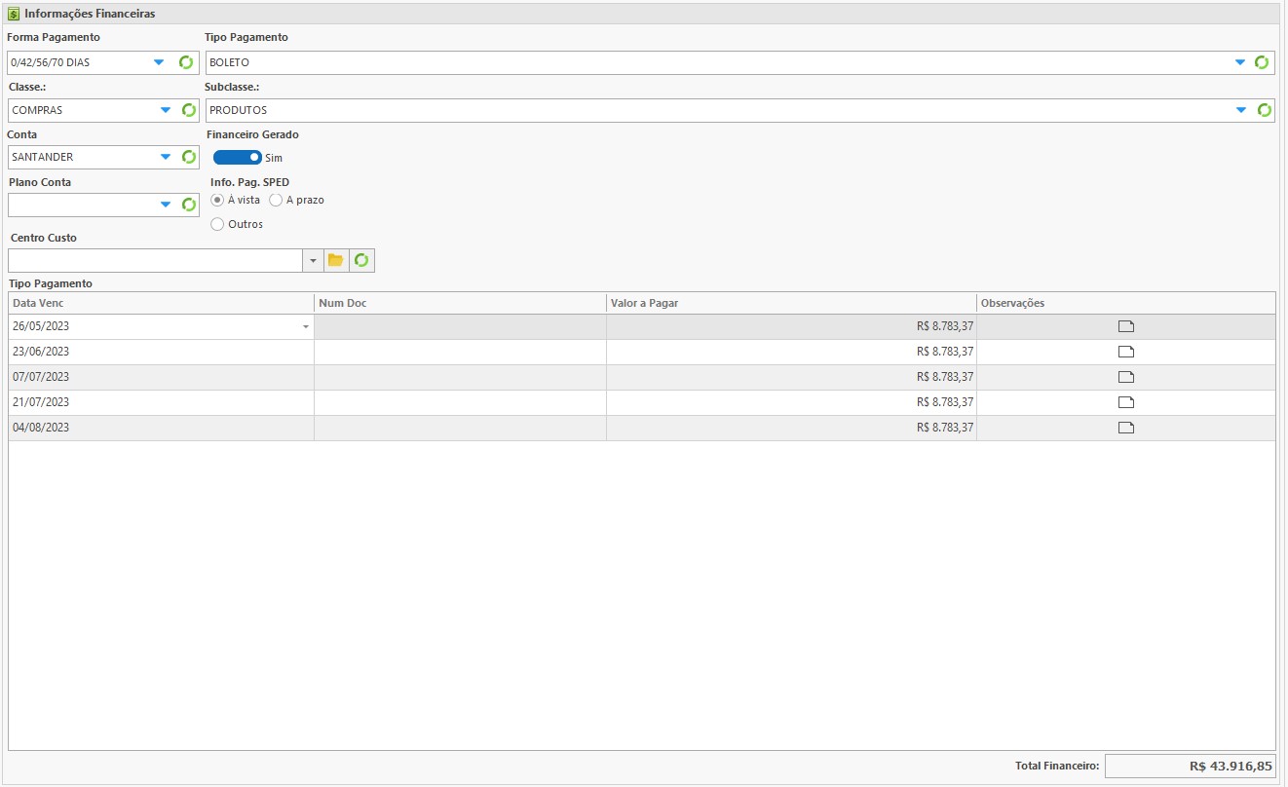Click Num Doc cell for 23/06/2023 row
Screen dimensions: 1288x787
pyautogui.click(x=459, y=352)
